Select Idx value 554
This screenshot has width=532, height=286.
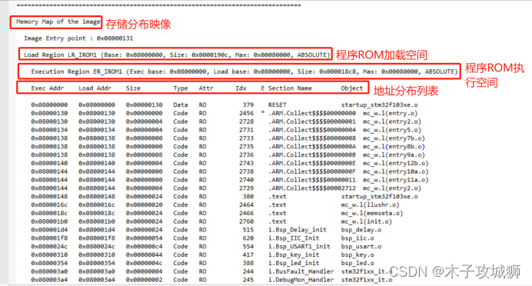[x=248, y=247]
